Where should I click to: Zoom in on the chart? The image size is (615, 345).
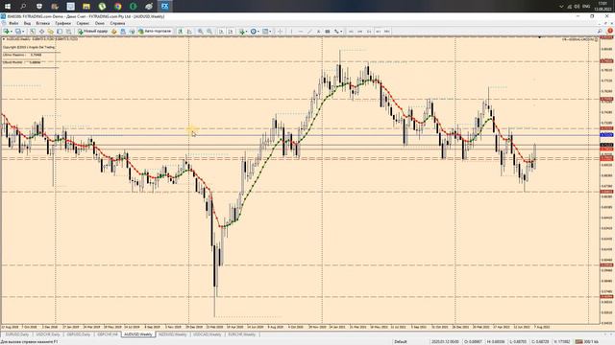coord(200,32)
